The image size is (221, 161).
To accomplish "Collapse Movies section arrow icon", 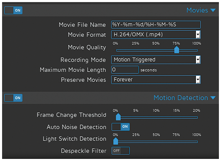I will point(213,10).
